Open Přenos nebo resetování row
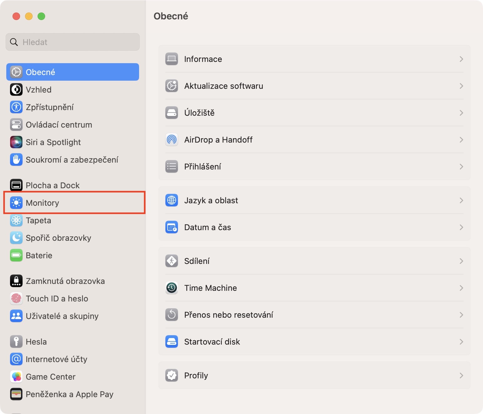483x414 pixels. (229, 315)
